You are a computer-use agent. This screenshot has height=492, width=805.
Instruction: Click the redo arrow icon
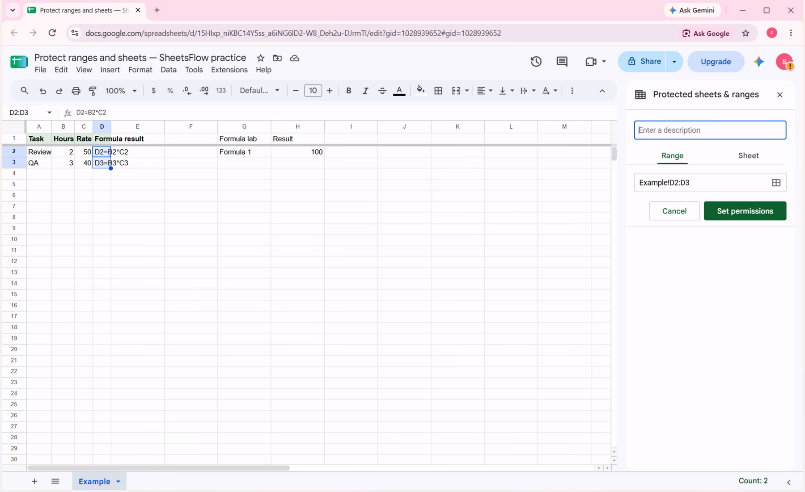pyautogui.click(x=59, y=91)
